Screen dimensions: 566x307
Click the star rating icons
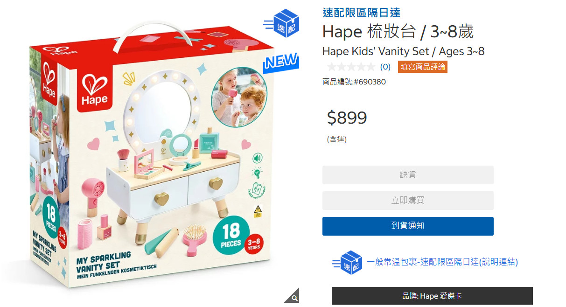click(351, 67)
